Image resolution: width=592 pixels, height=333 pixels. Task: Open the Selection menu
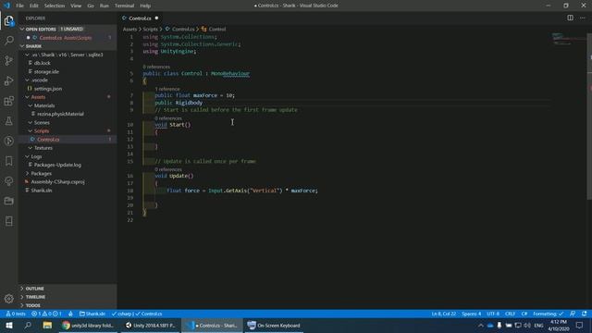point(55,6)
